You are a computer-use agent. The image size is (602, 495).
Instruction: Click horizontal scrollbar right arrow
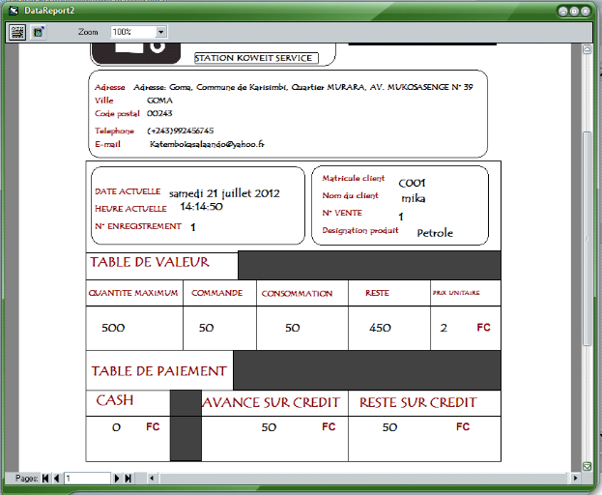(x=575, y=479)
